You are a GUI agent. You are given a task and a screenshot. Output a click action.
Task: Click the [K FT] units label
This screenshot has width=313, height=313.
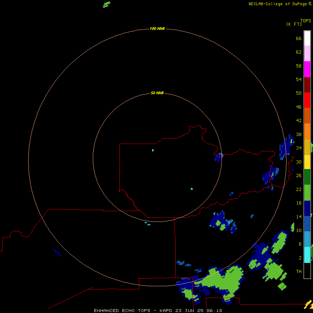(294, 24)
